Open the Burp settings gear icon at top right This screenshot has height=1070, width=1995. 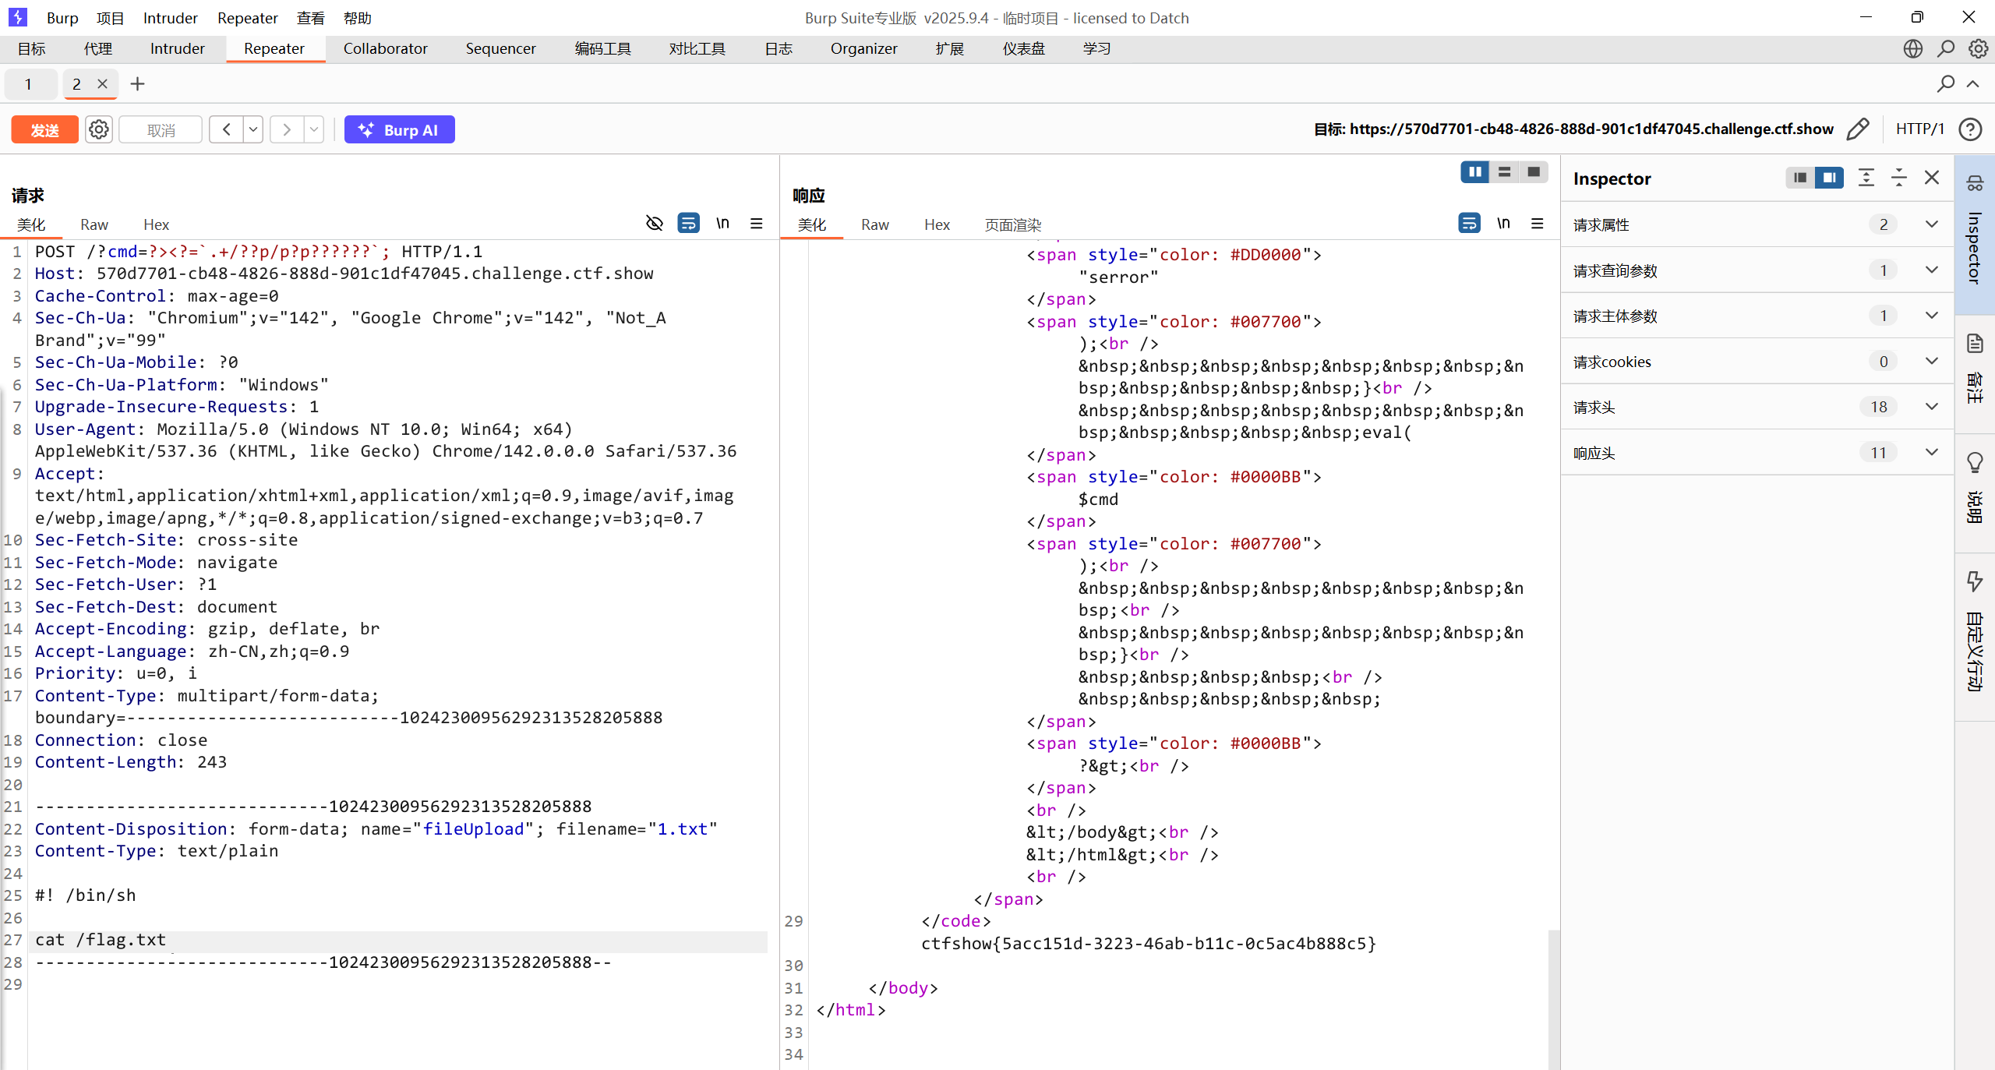click(1977, 48)
